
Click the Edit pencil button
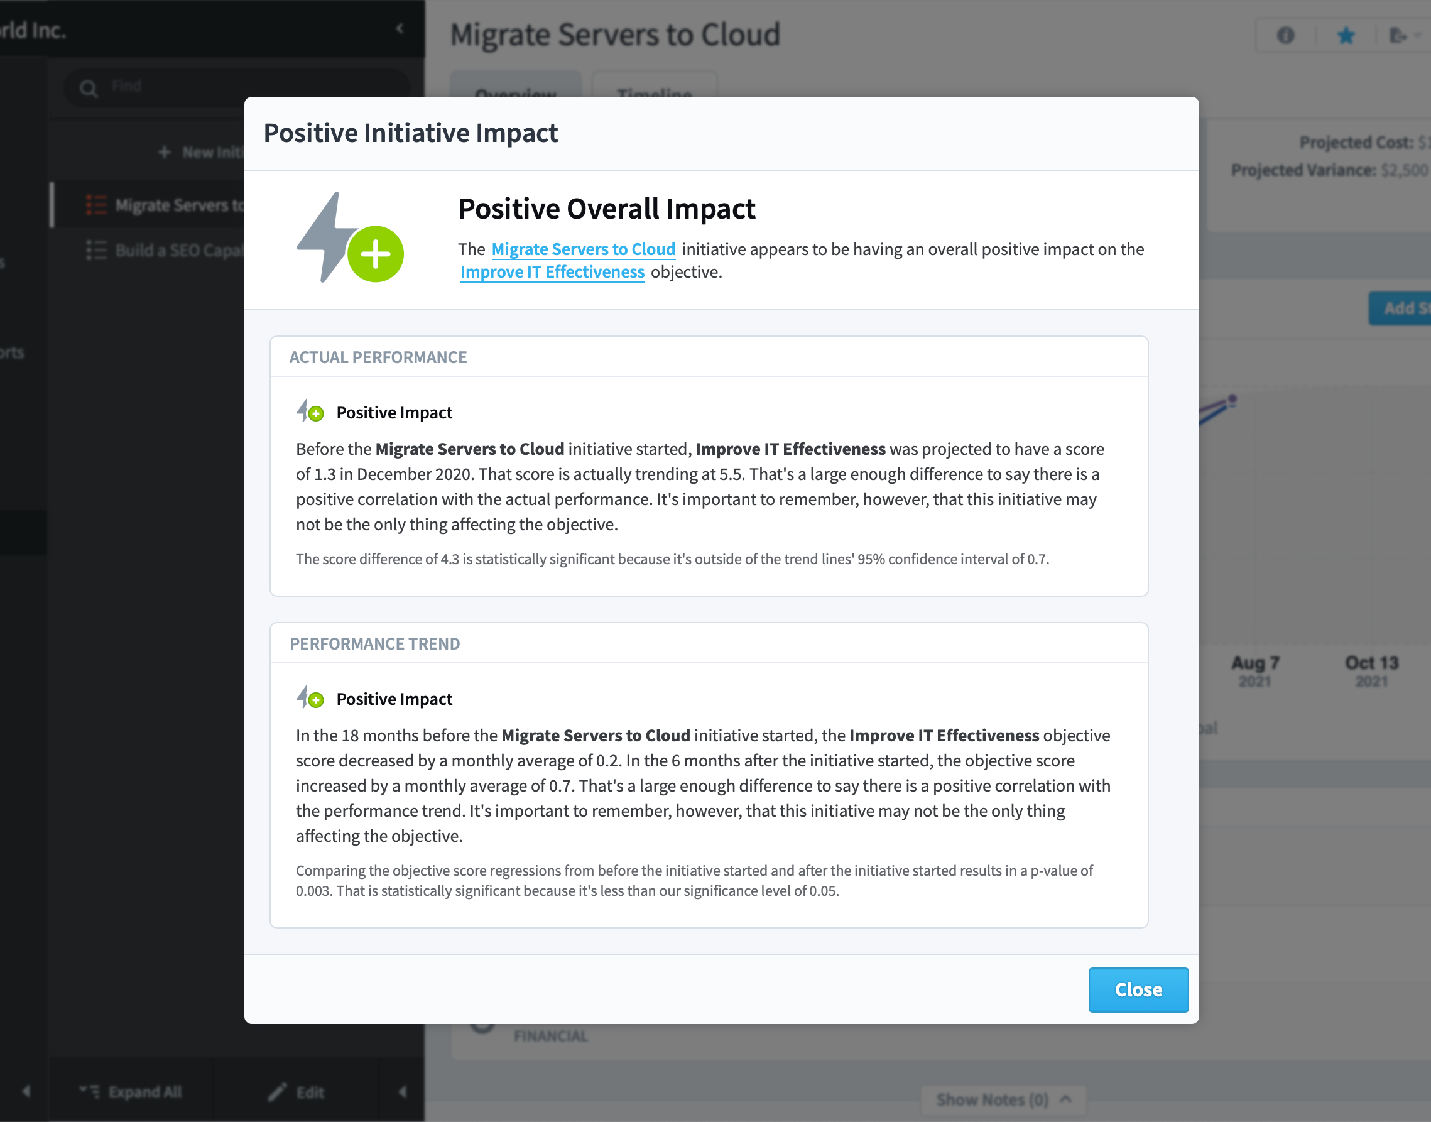pyautogui.click(x=296, y=1092)
